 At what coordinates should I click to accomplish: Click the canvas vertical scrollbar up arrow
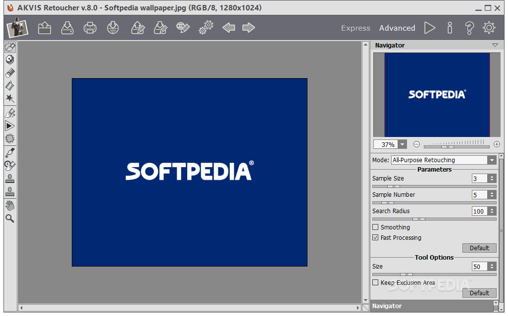pyautogui.click(x=365, y=45)
